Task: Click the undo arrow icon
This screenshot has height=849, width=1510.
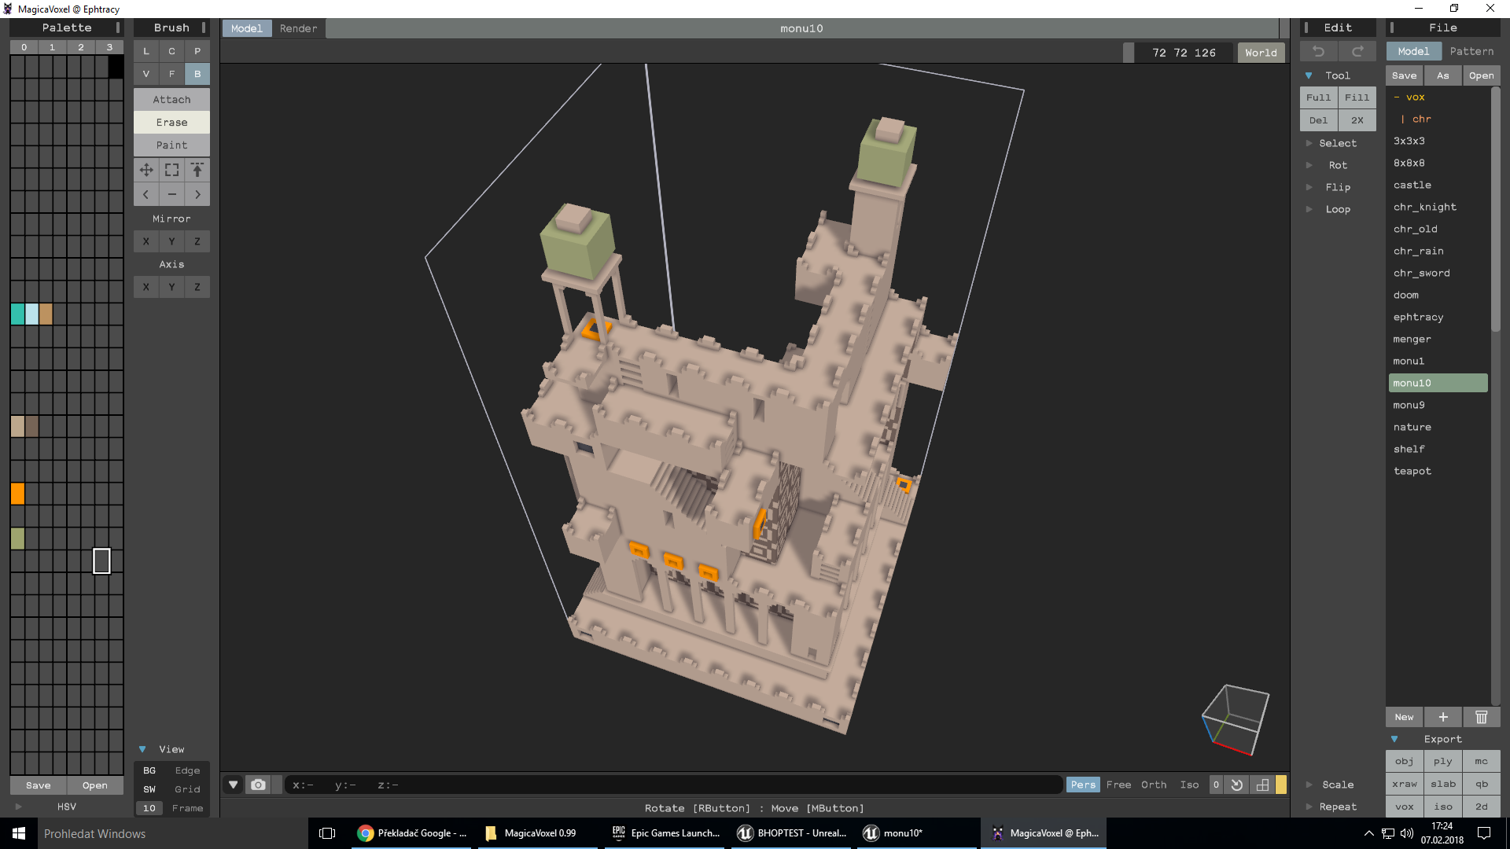Action: (1319, 52)
